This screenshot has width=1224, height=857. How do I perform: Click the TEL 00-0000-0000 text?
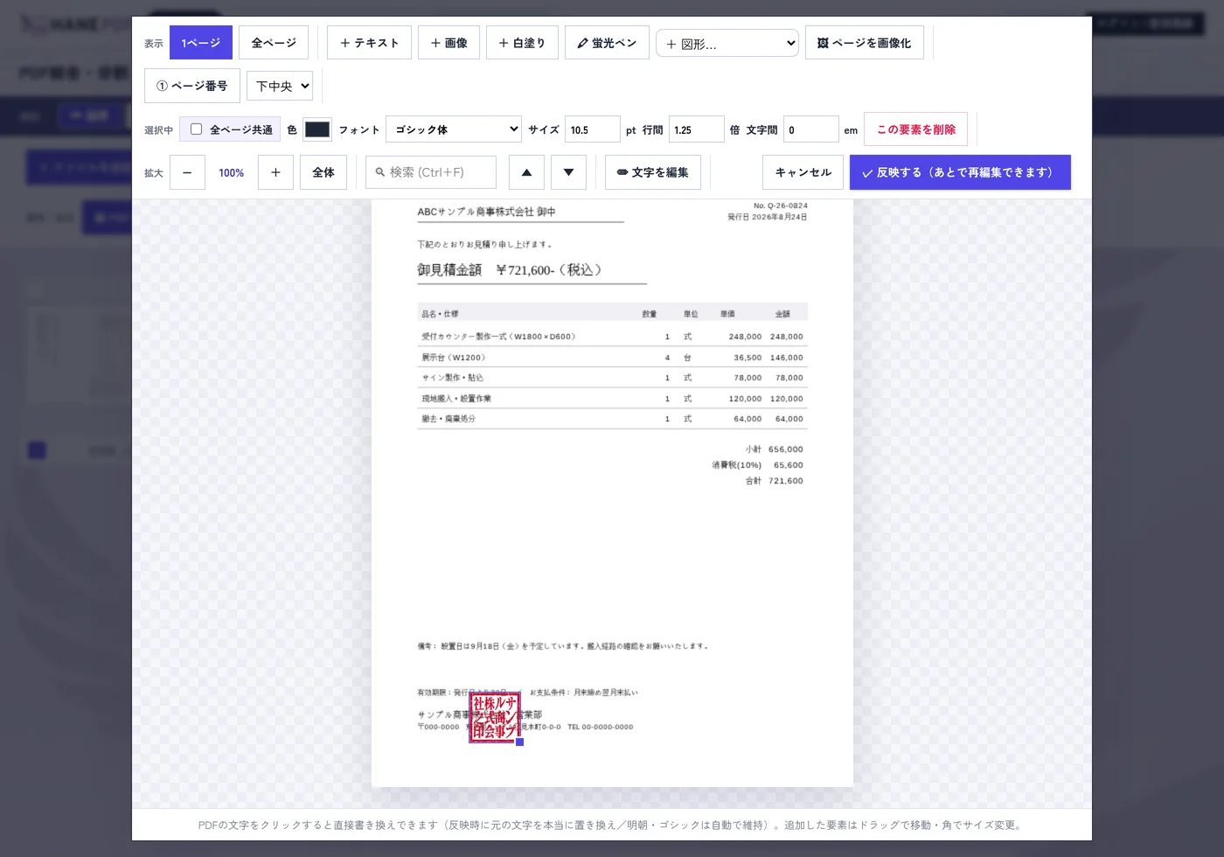pos(600,727)
